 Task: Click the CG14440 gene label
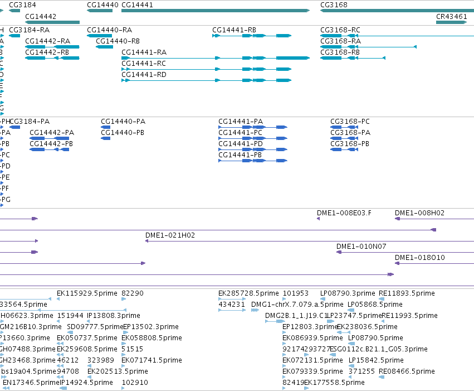point(102,5)
